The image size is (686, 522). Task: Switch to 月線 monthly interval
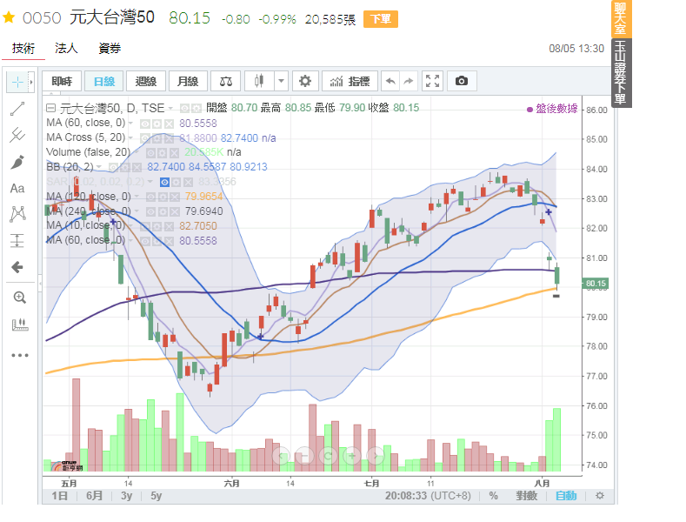188,81
